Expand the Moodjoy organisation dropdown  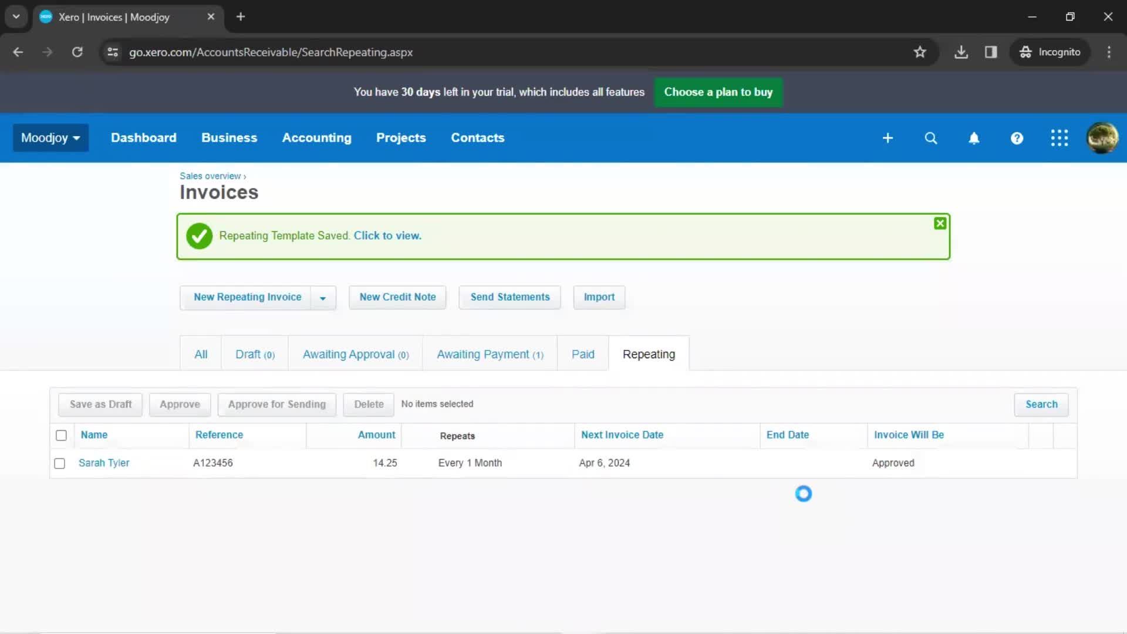pos(50,138)
